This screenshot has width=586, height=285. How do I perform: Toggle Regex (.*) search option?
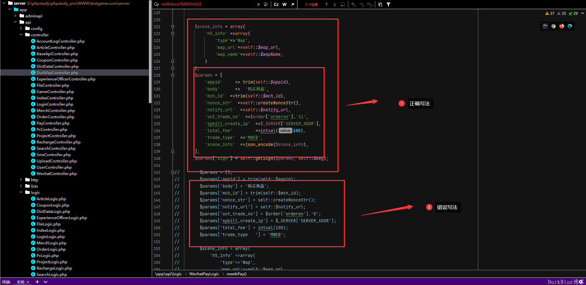tap(293, 4)
